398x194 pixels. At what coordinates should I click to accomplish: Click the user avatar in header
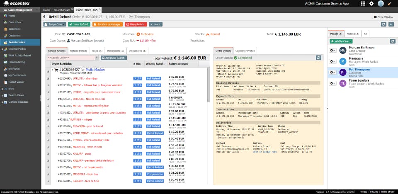[x=381, y=3]
